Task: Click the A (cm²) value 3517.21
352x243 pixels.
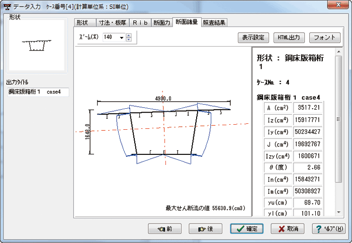Action: tap(308, 108)
